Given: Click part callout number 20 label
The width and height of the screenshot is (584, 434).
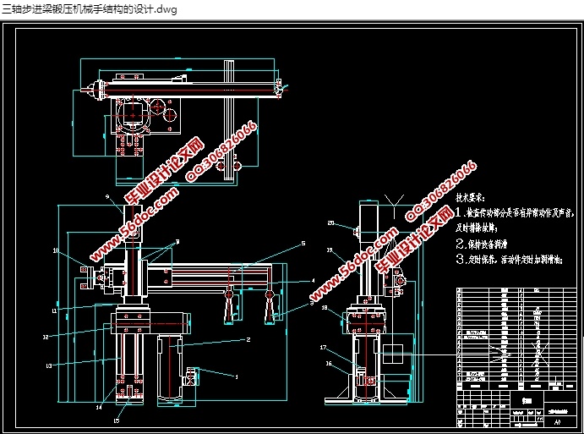Looking at the screenshot, I should [x=331, y=222].
